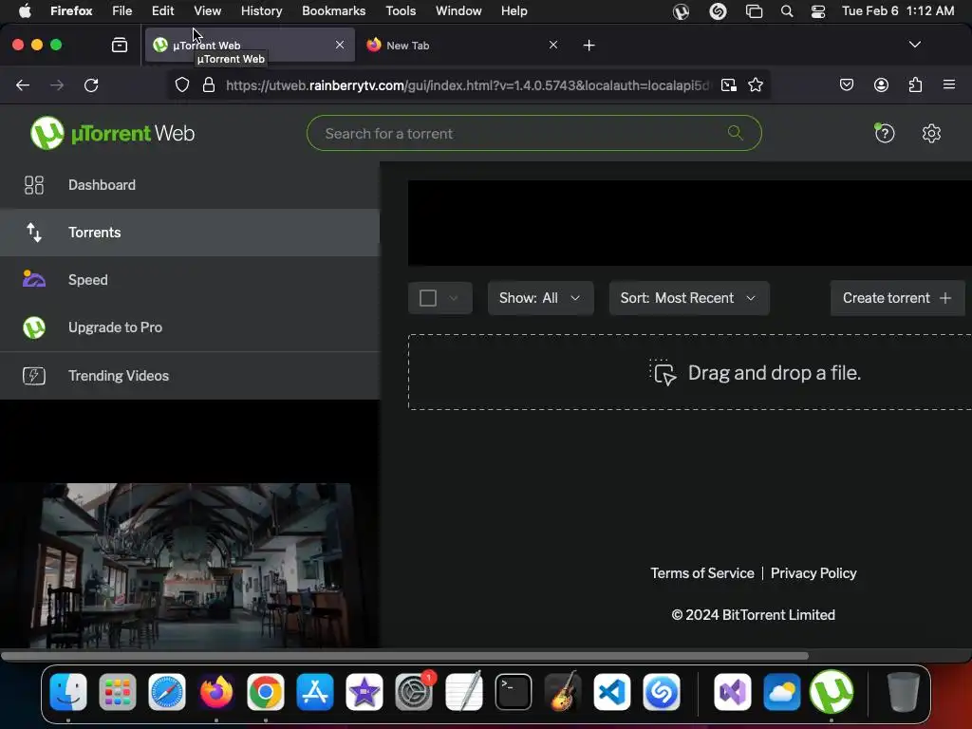
Task: Select Torrents in the sidebar
Action: pos(190,233)
